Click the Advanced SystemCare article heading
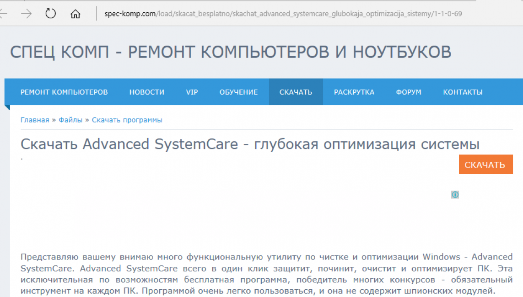 [250, 144]
